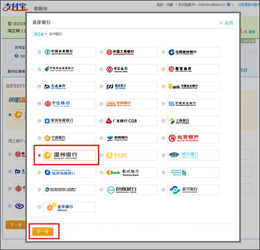The width and height of the screenshot is (260, 250).
Task: Click the 刷新 refresh link
Action: click(x=252, y=31)
